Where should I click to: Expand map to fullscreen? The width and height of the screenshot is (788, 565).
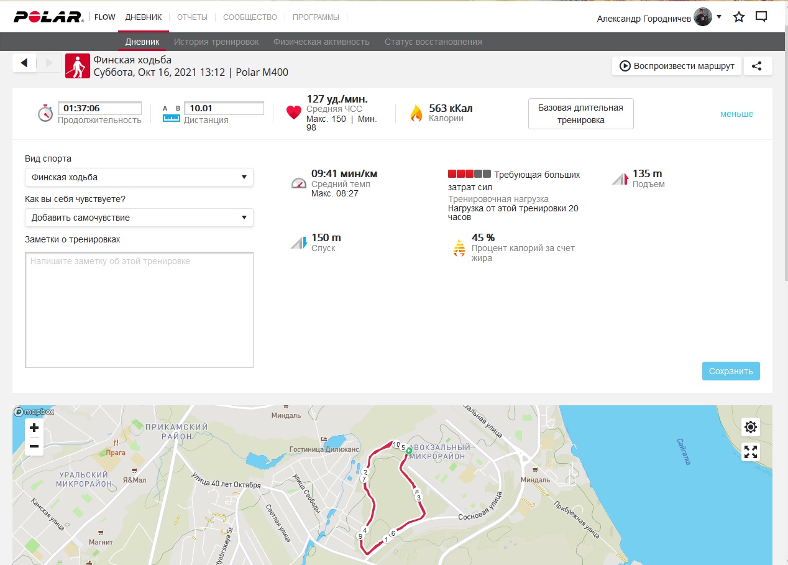(x=751, y=452)
